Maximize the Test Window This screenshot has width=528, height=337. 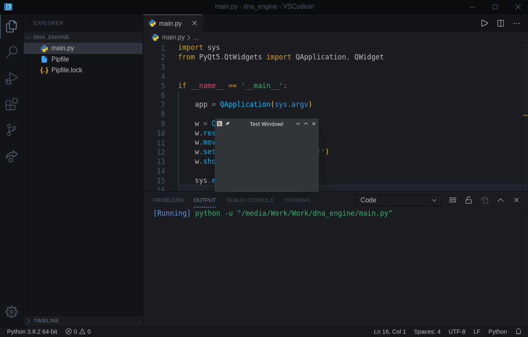coord(306,124)
